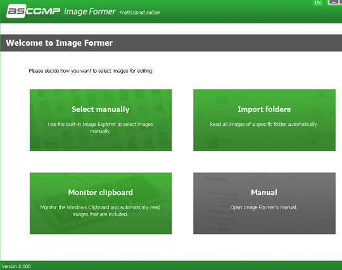342x270 pixels.
Task: Choose the Import folders tile
Action: [x=264, y=120]
